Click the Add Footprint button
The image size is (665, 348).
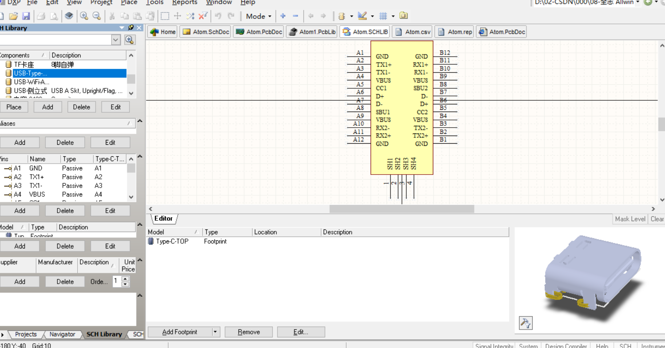tap(180, 332)
